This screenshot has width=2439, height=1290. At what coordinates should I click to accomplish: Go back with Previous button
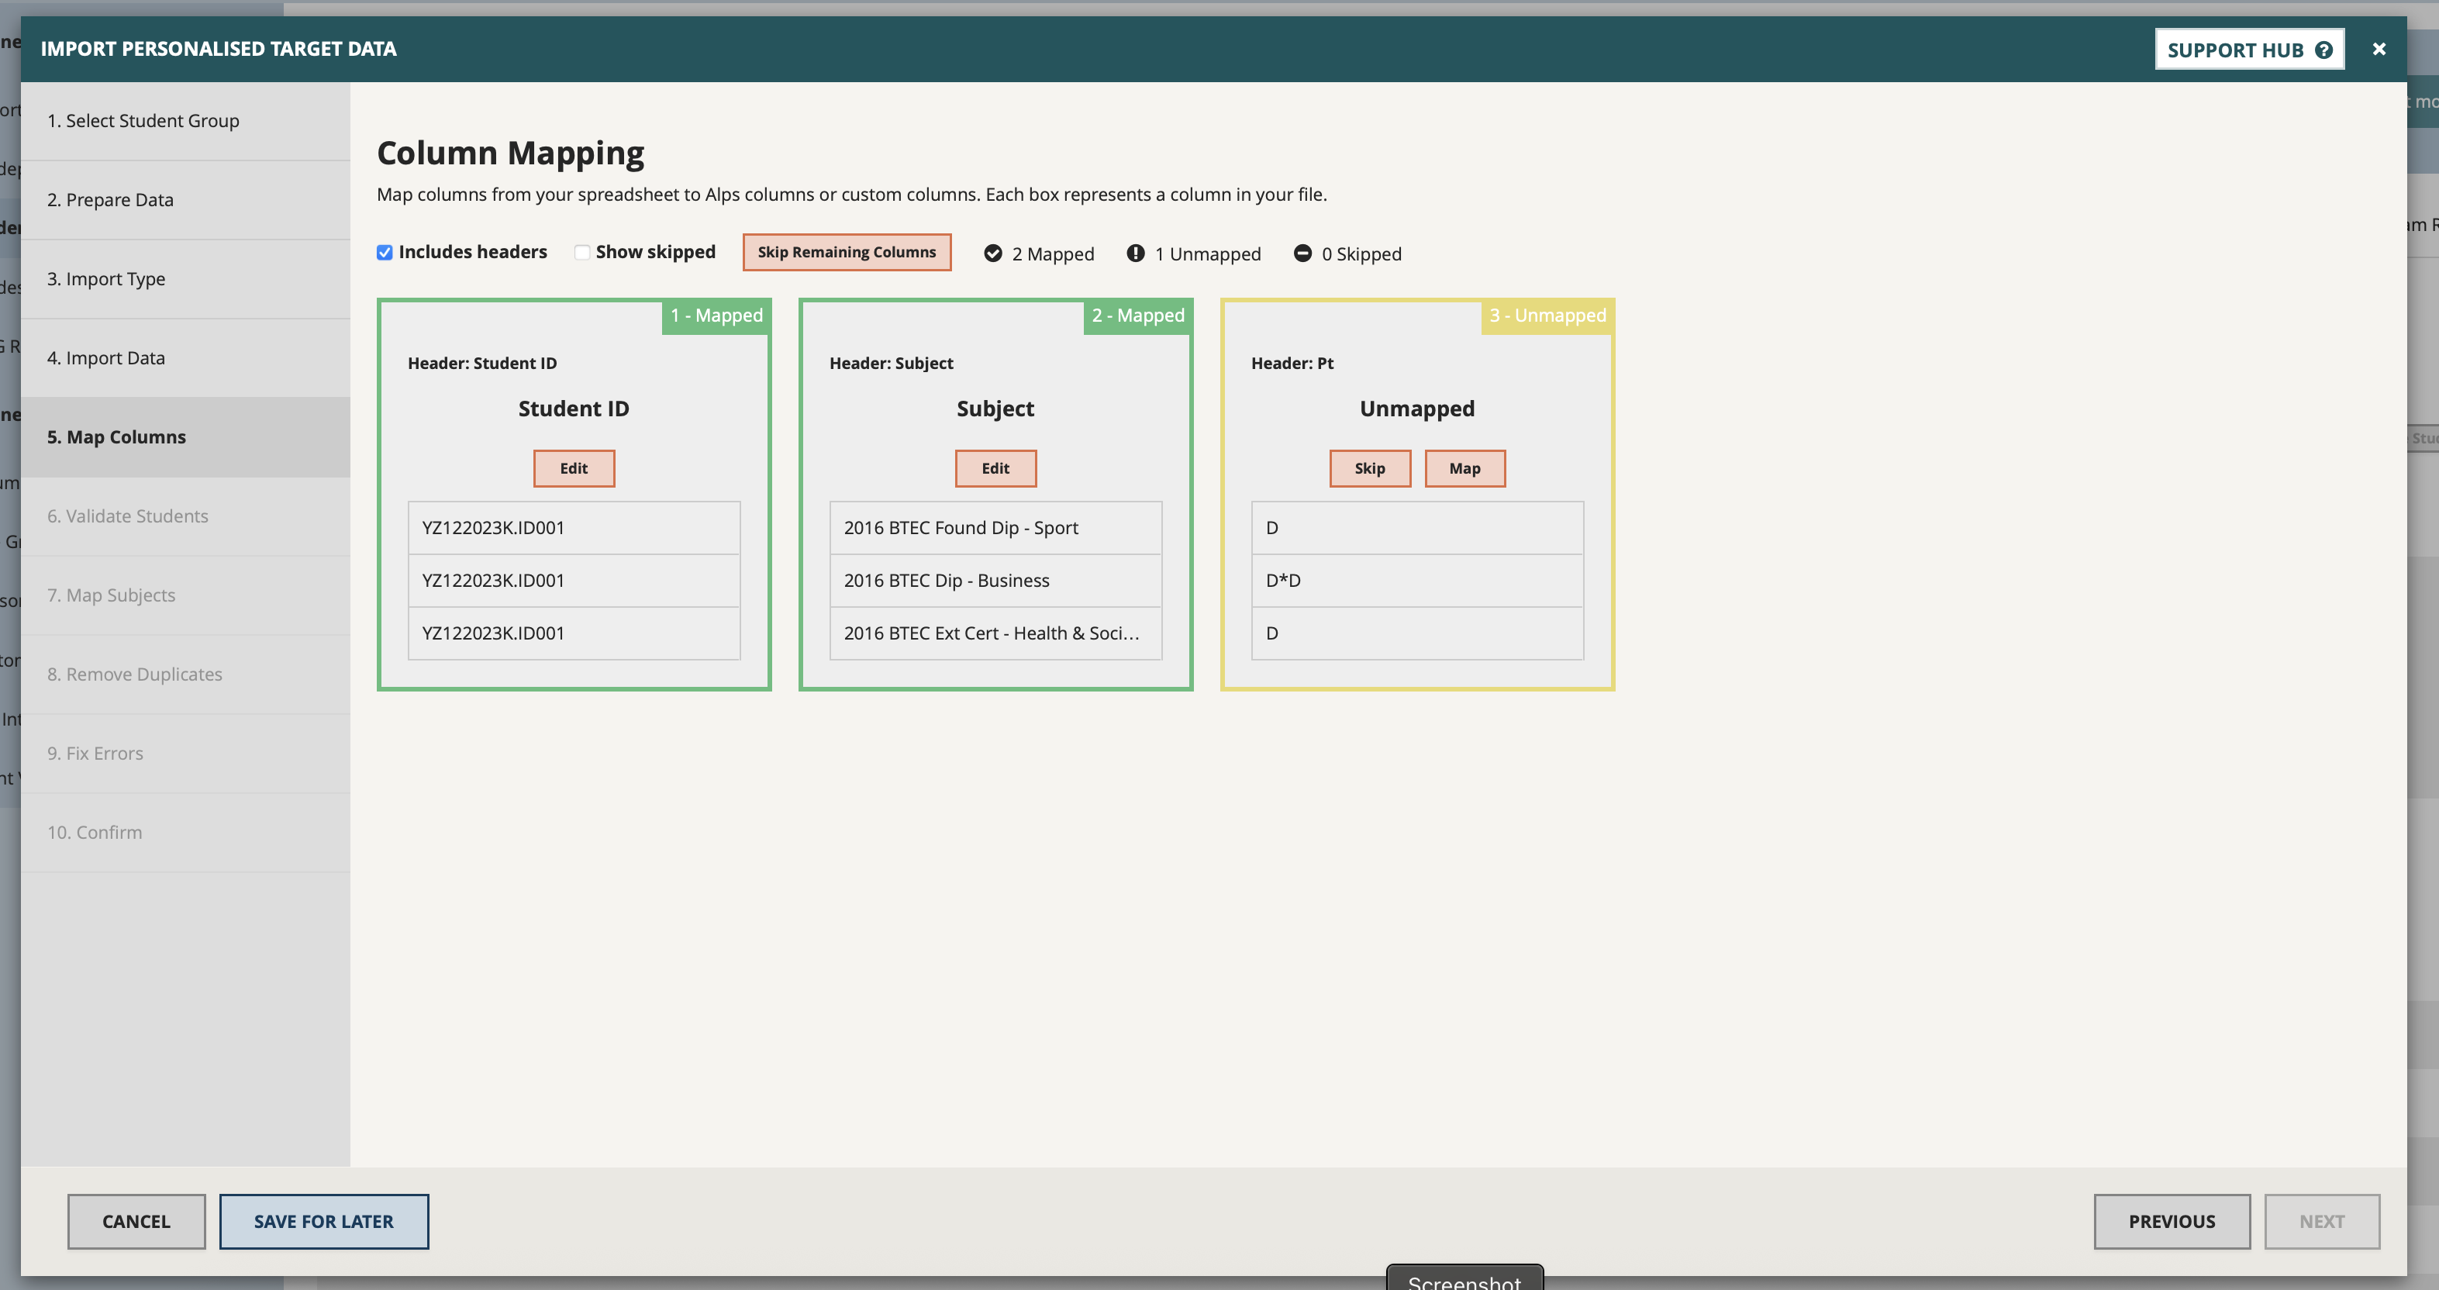tap(2172, 1222)
